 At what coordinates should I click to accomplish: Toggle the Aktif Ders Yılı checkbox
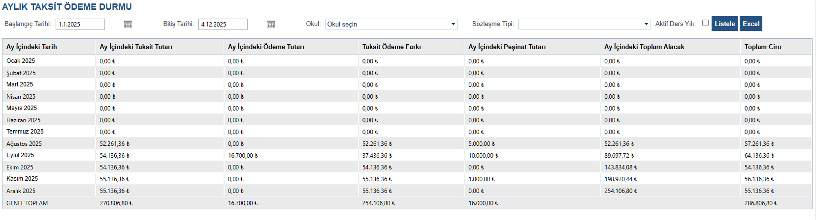click(x=705, y=23)
